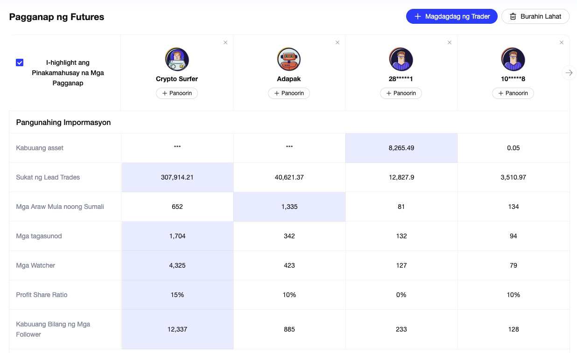Toggle the best-performance highlight checkbox
This screenshot has height=353, width=577.
(20, 62)
